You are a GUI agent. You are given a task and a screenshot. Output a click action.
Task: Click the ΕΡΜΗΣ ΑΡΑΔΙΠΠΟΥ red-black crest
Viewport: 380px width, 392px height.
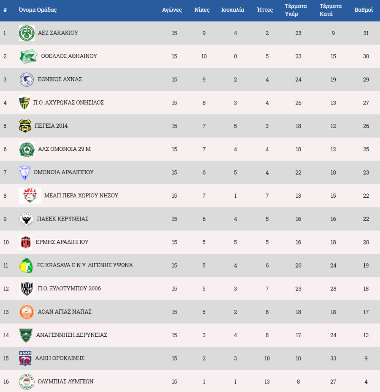point(26,242)
